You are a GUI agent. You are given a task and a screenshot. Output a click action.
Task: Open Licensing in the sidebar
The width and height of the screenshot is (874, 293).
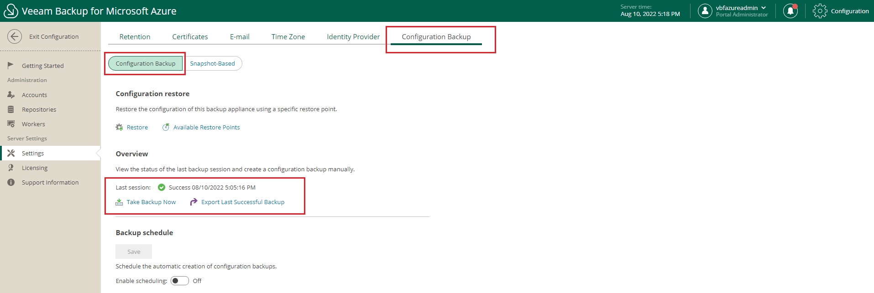tap(35, 168)
